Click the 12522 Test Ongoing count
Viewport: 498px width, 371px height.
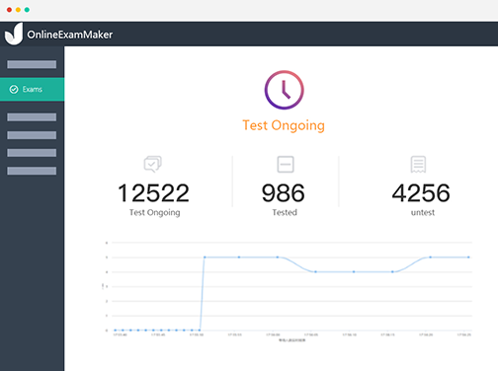(x=153, y=193)
